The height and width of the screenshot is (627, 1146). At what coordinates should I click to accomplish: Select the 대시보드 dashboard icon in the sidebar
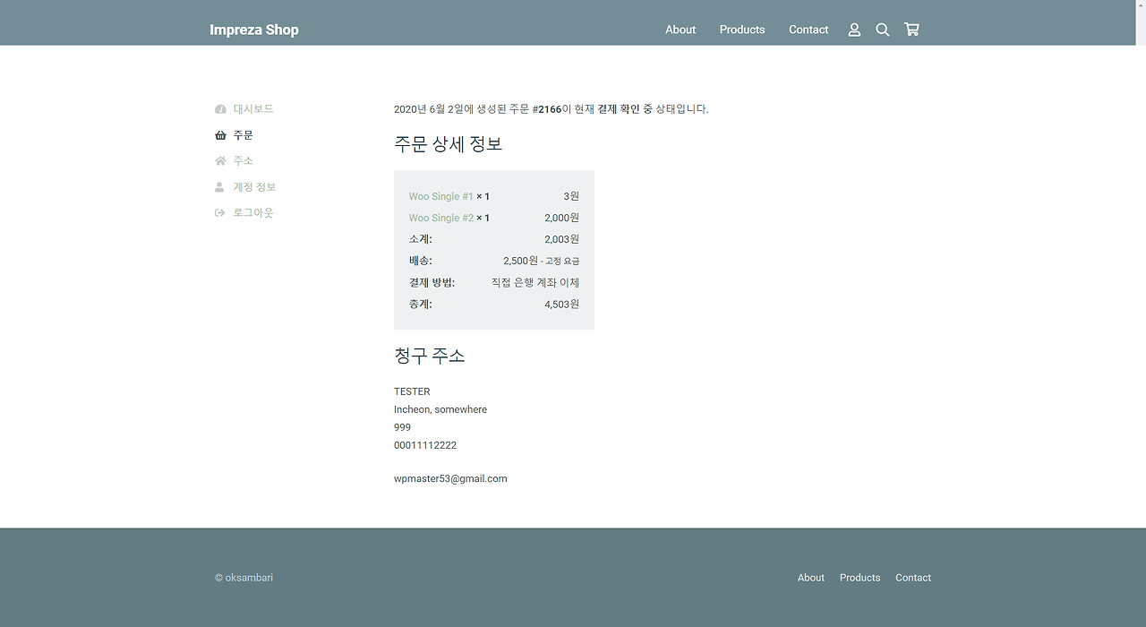pyautogui.click(x=220, y=108)
